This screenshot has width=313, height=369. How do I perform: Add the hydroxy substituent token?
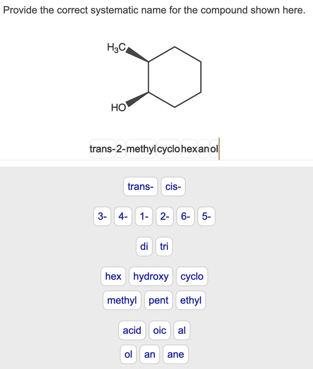[151, 276]
